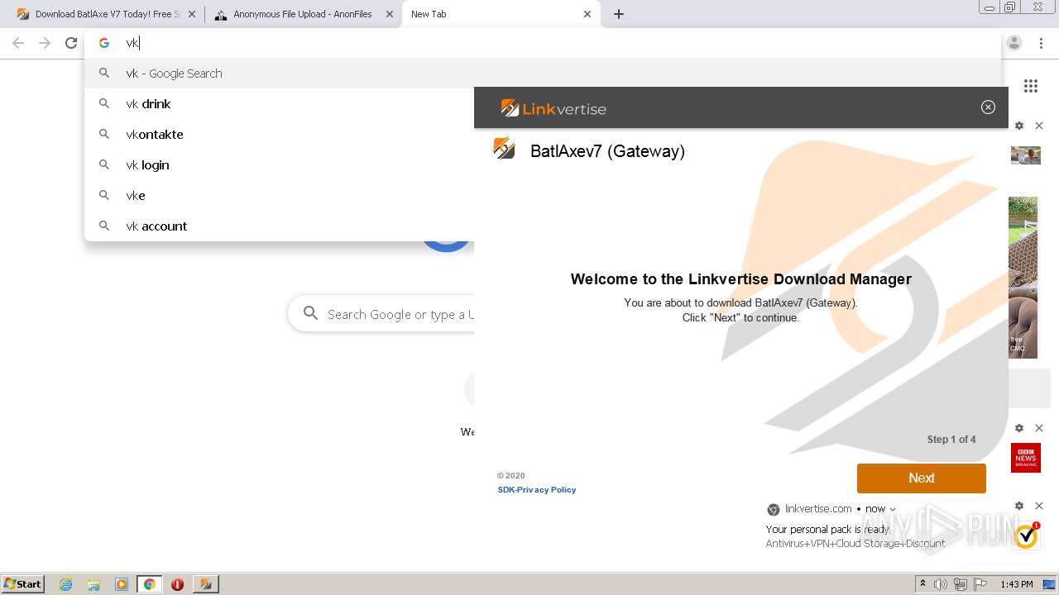Select the 'vk - Google Search' suggestion
This screenshot has width=1059, height=595.
point(543,74)
